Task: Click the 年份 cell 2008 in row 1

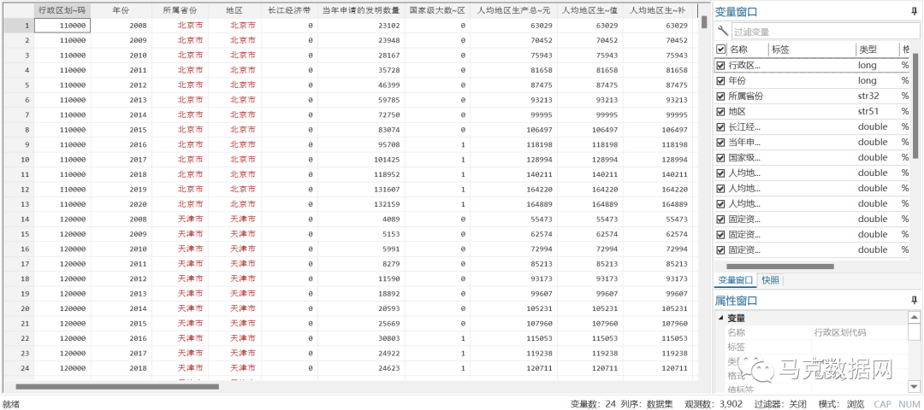Action: pos(121,26)
